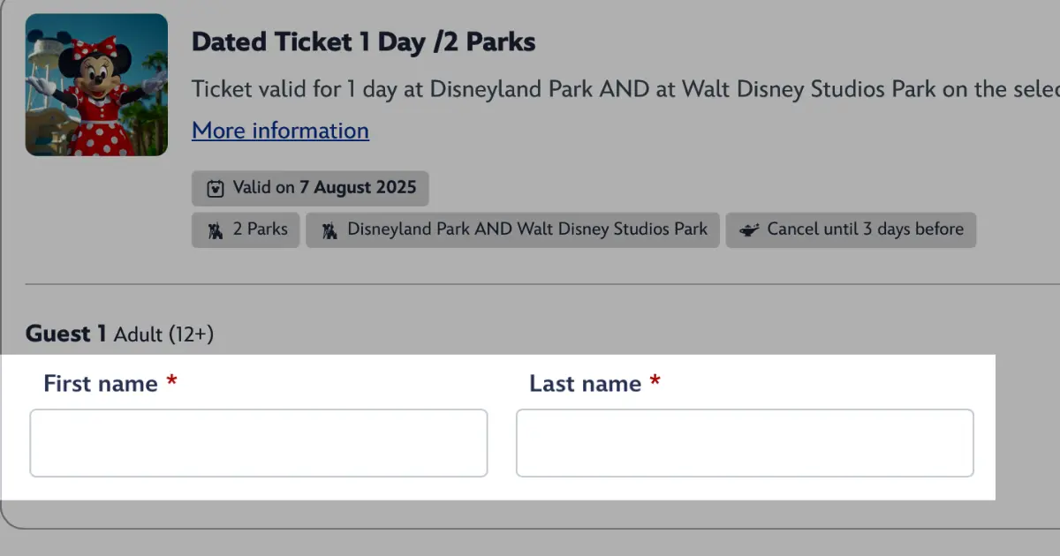1060x556 pixels.
Task: Click the 'Valid on 7 August 2025' tag
Action: [310, 188]
